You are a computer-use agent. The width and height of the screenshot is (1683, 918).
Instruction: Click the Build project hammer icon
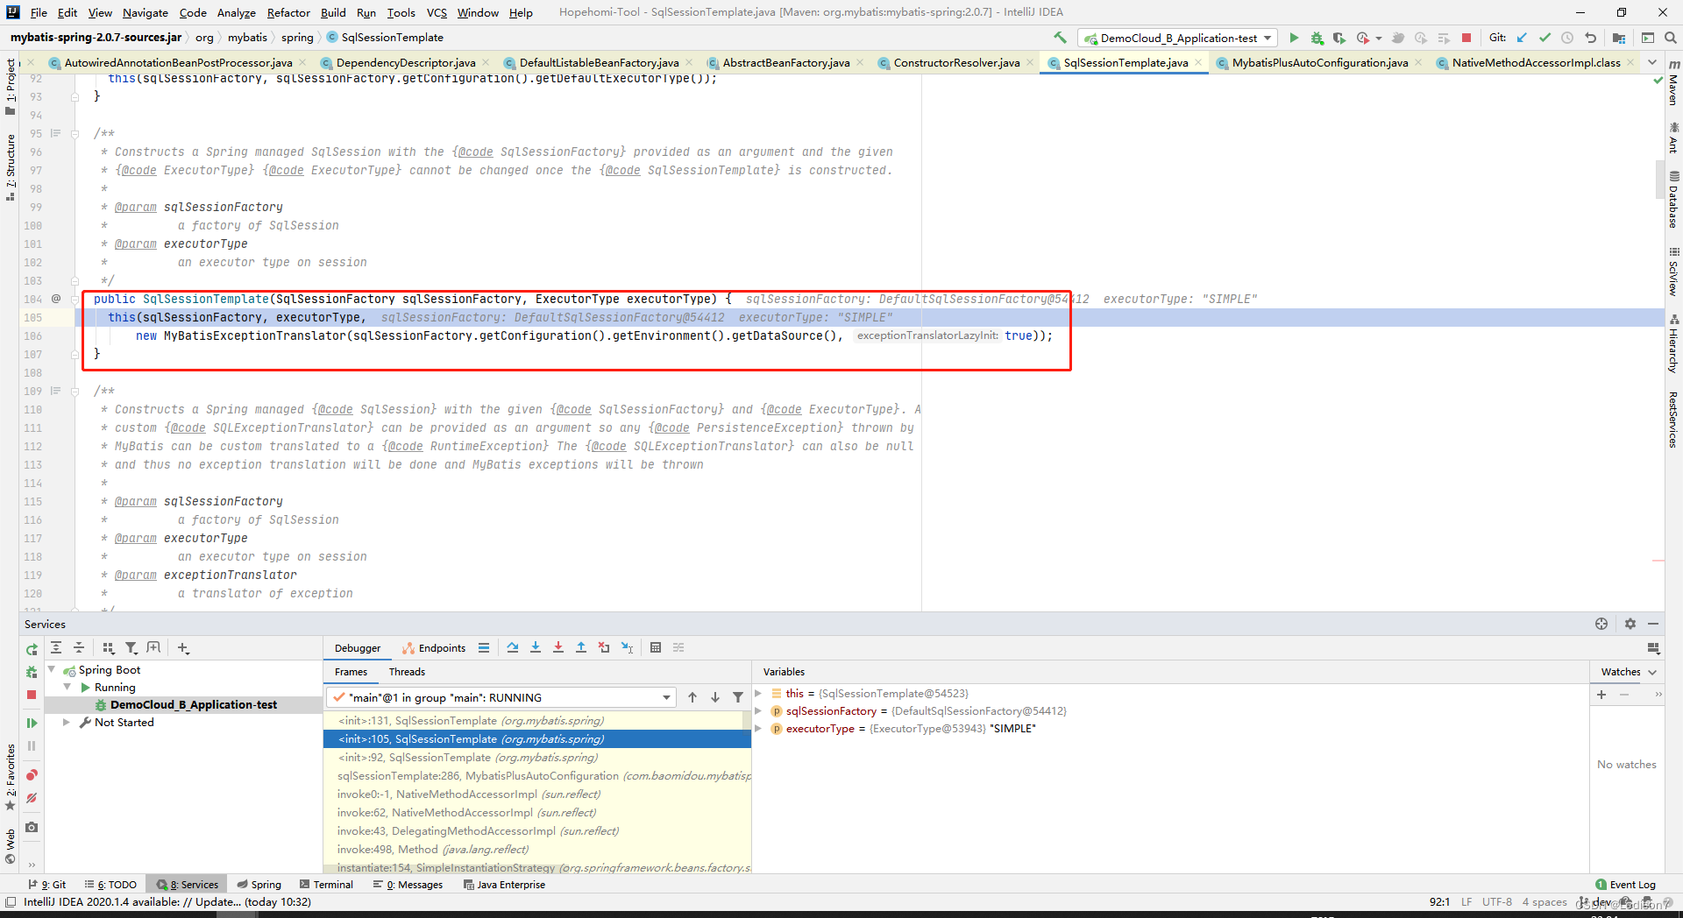pos(1060,38)
